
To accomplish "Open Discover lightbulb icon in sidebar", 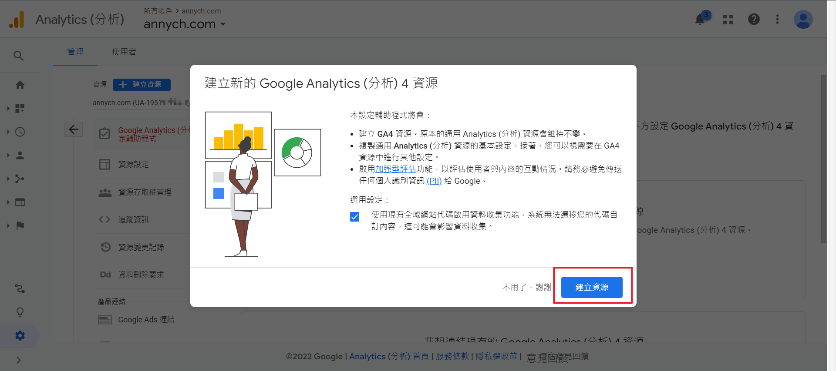I will click(20, 312).
